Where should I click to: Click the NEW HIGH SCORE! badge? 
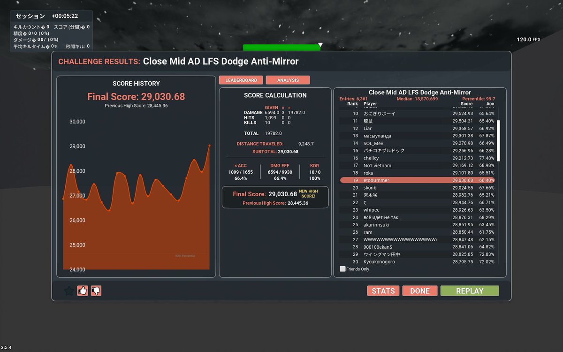[308, 193]
